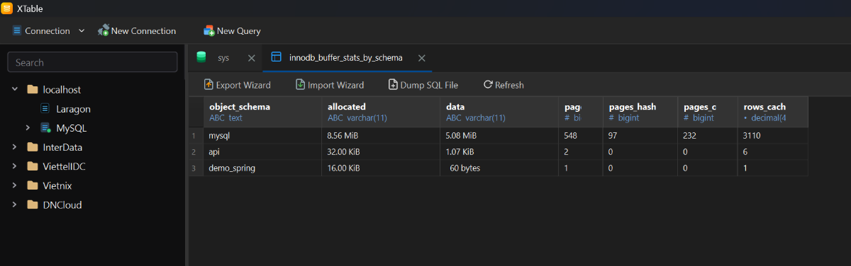Click the rows_cach column header
Screen dimensions: 851x266
point(772,112)
